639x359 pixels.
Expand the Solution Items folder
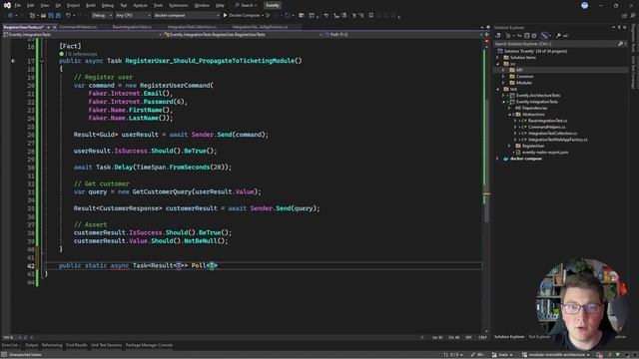point(497,58)
